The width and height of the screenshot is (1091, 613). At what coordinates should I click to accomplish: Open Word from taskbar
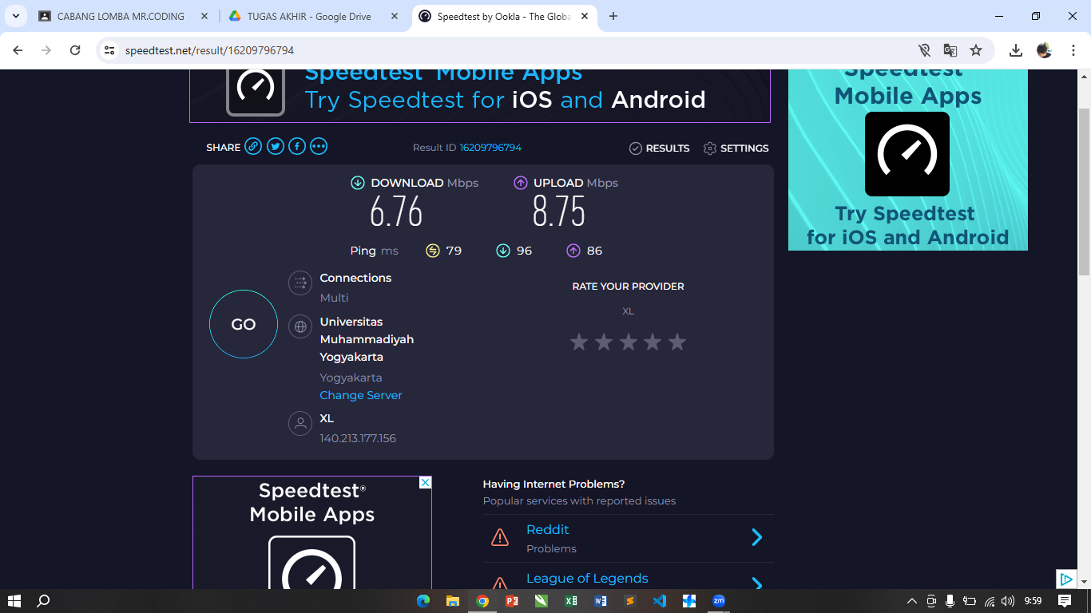[x=601, y=601]
